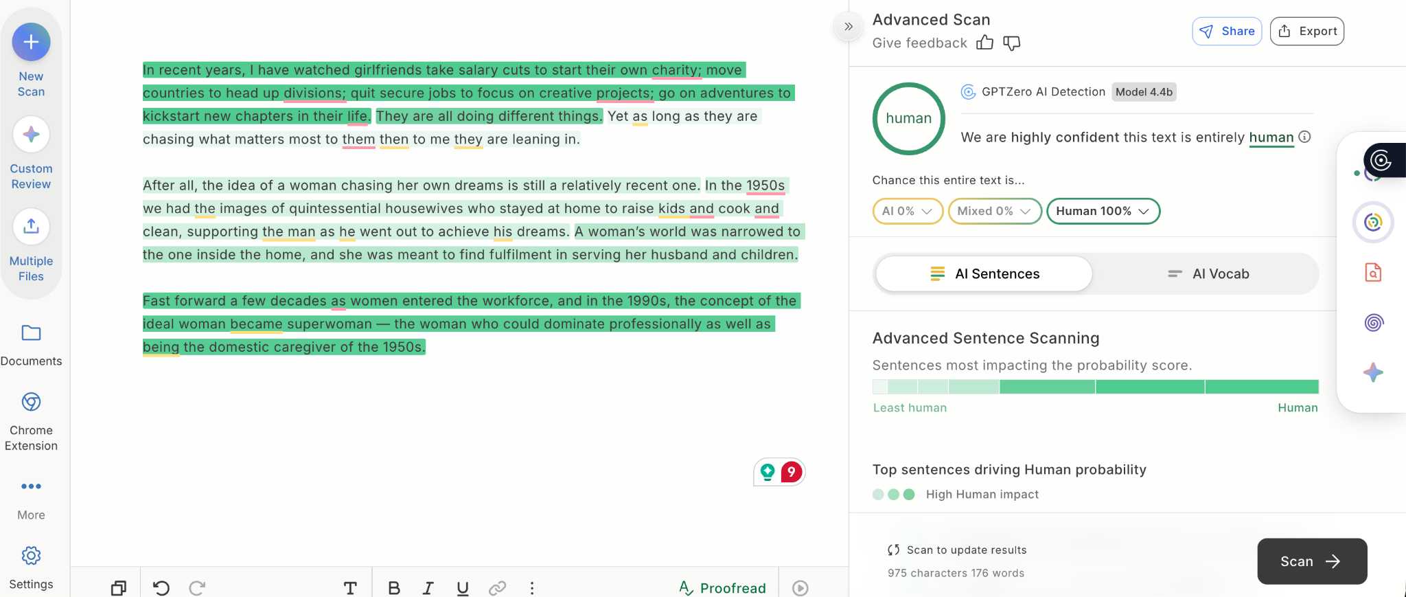Start a New Scan with plus icon
This screenshot has width=1406, height=597.
click(31, 42)
